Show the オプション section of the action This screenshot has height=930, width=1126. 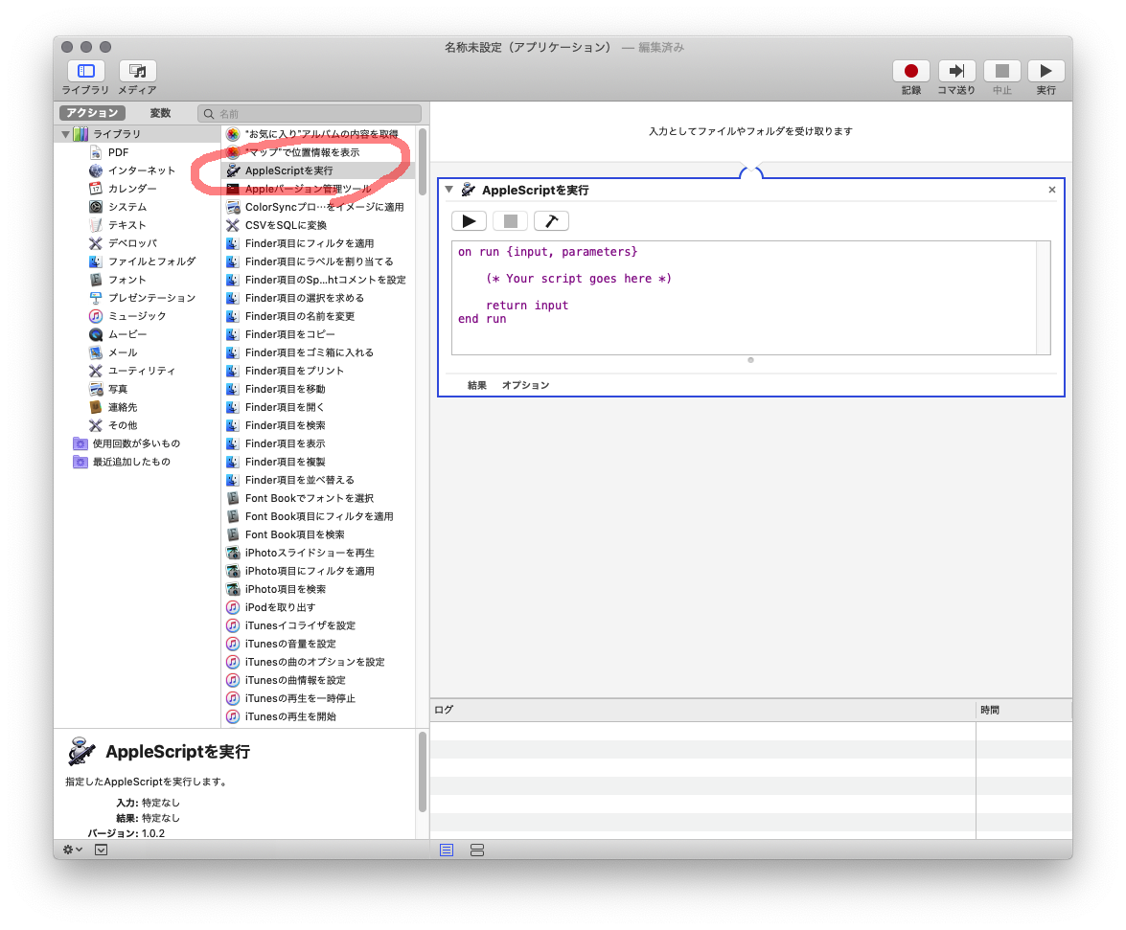526,385
